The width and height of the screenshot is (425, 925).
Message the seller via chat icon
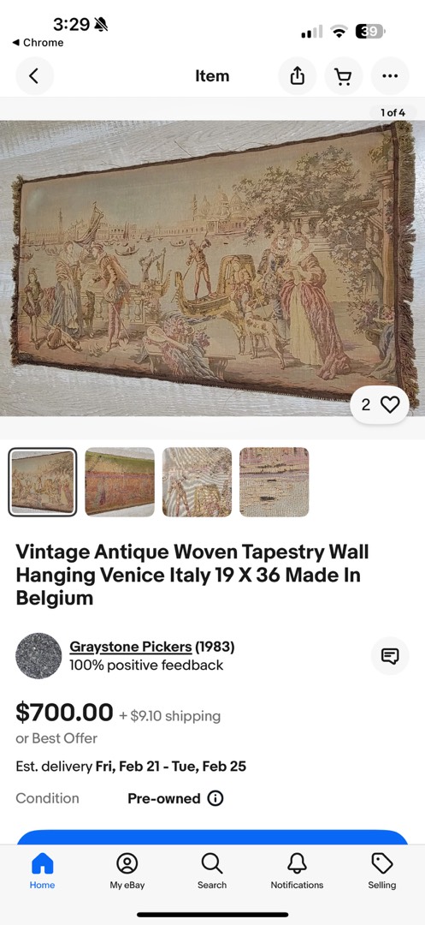tap(390, 656)
